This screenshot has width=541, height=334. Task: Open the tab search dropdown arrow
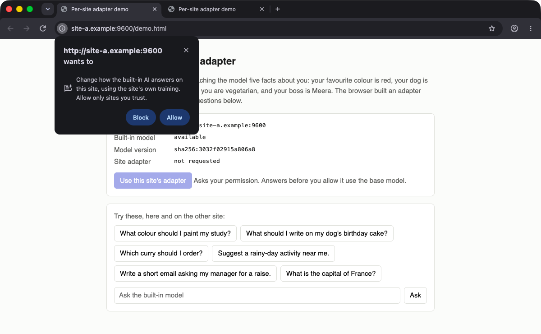pos(47,9)
